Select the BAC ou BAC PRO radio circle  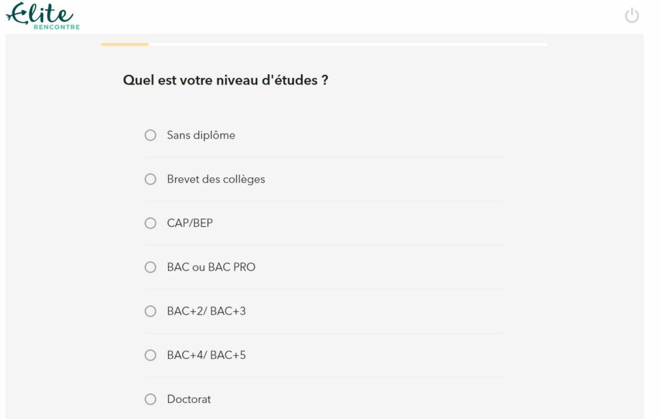(150, 268)
